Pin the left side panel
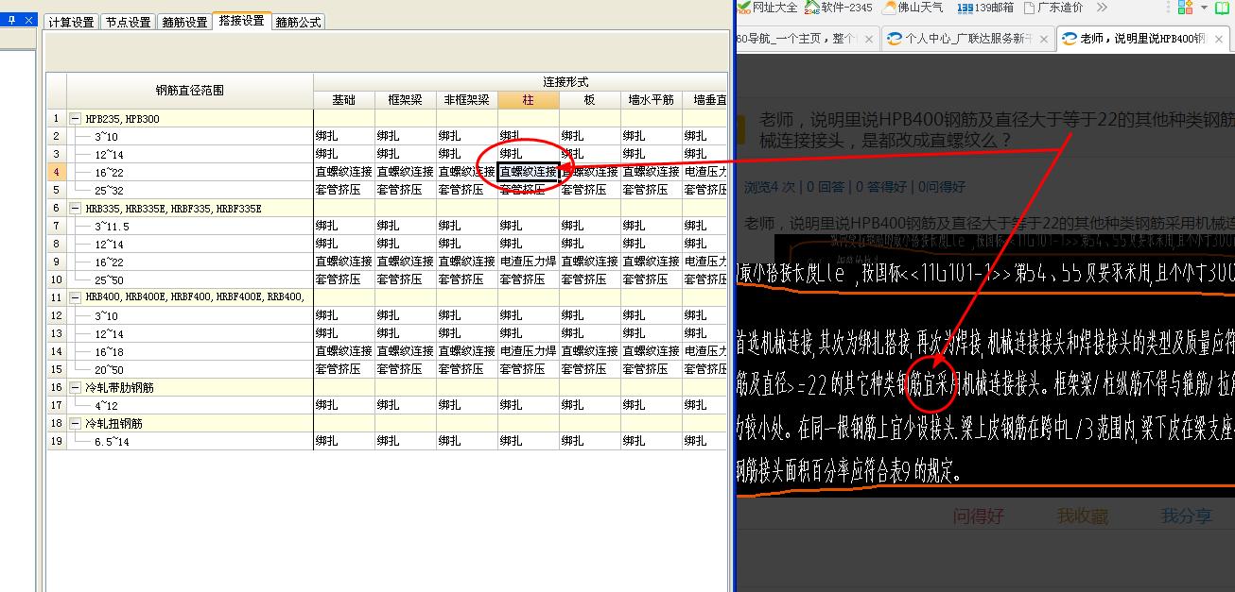 click(10, 20)
